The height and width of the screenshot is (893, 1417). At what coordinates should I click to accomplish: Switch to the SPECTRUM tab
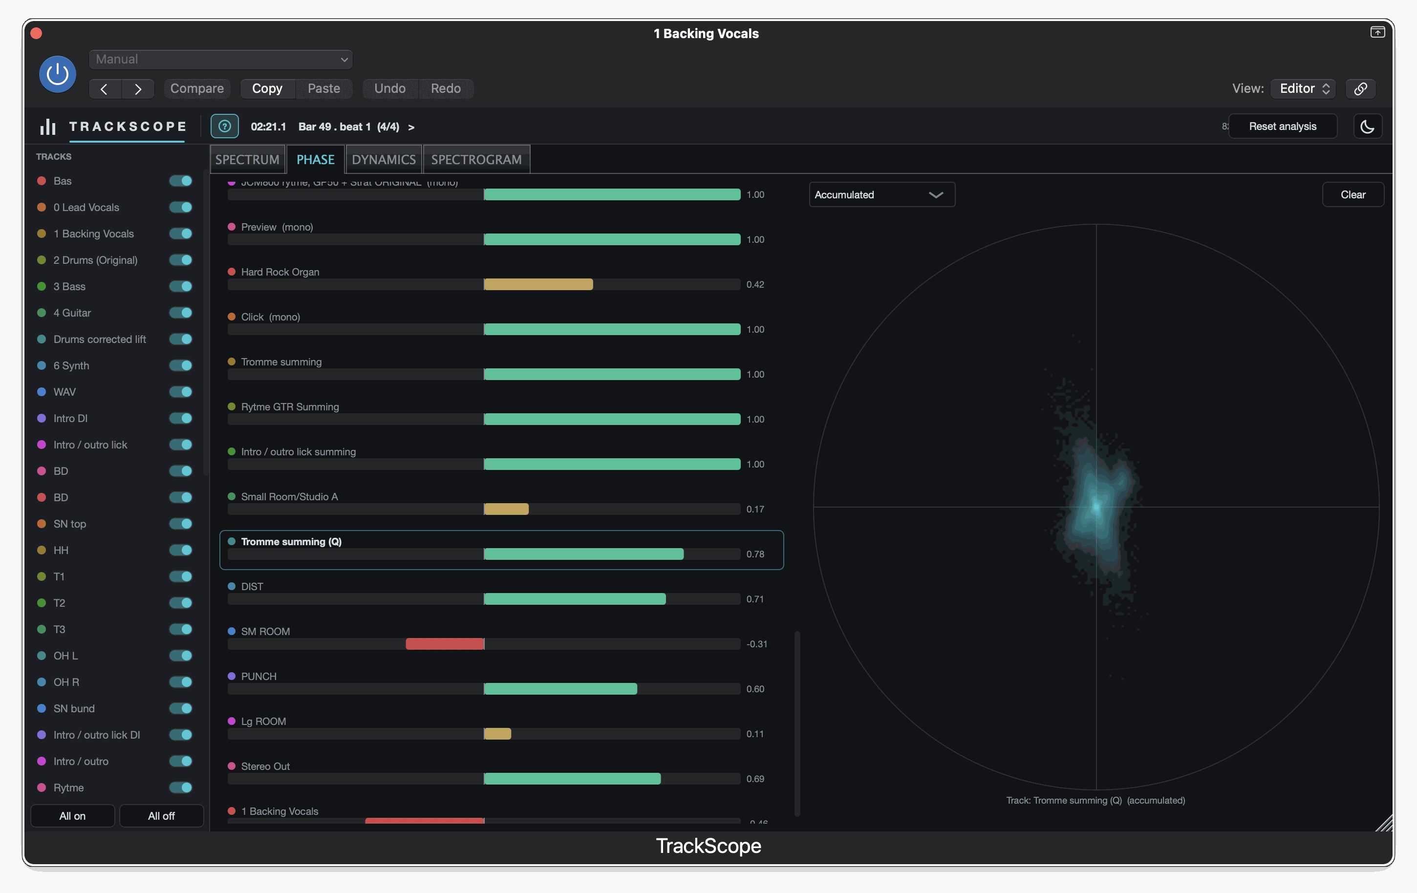(x=247, y=159)
